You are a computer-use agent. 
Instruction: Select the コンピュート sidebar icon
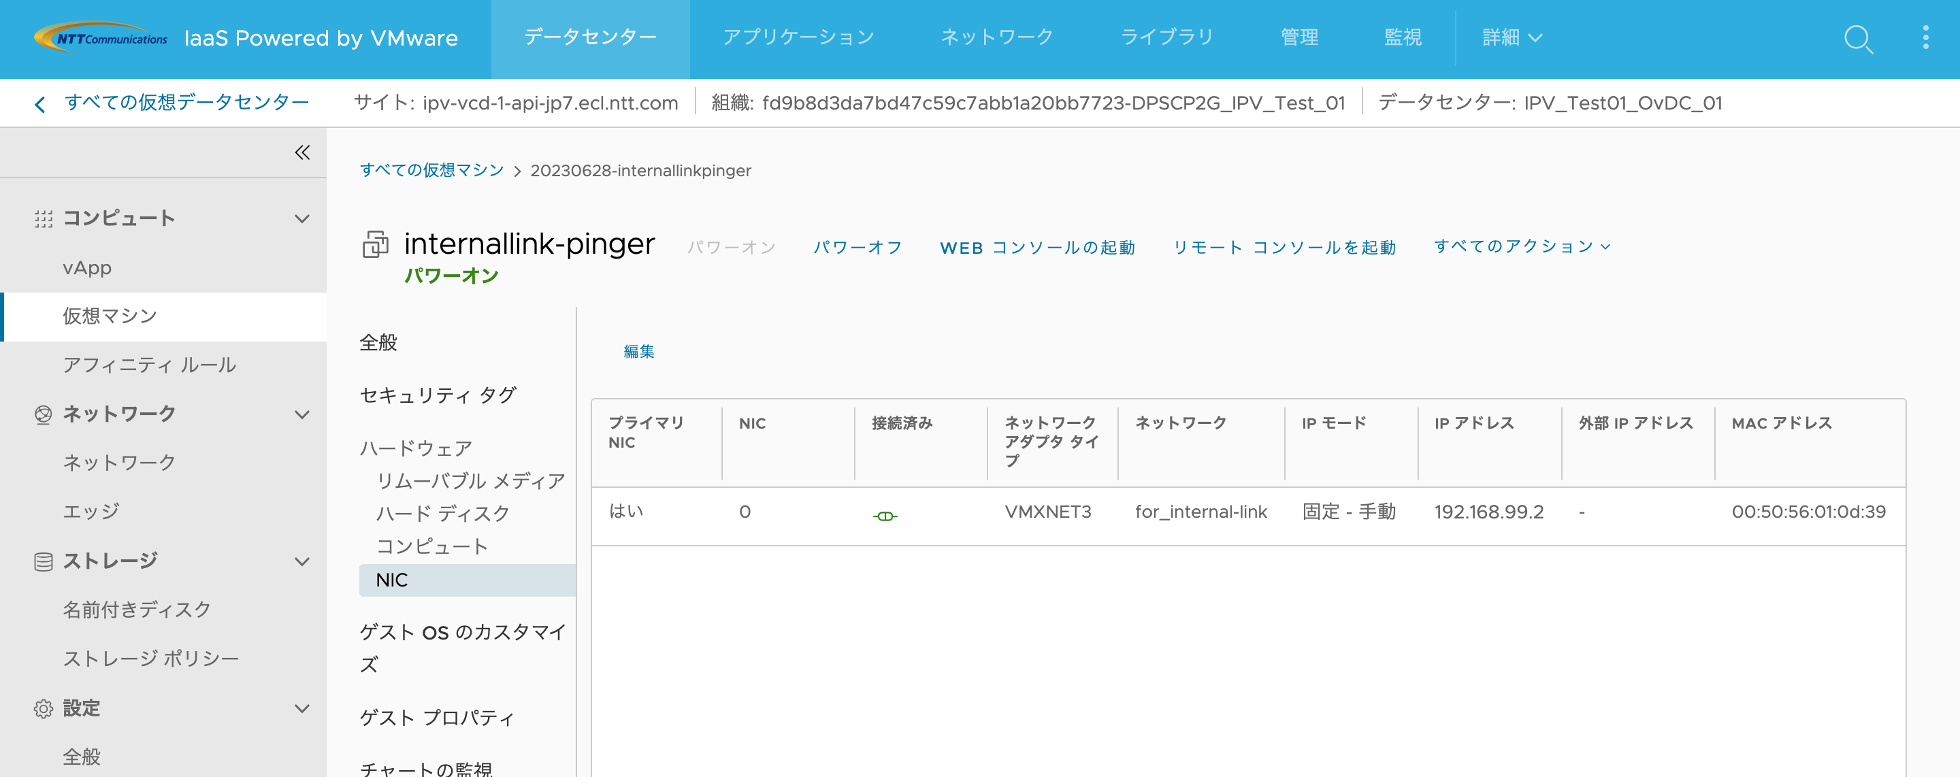point(44,218)
